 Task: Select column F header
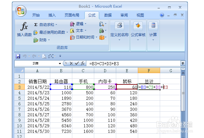[149, 71]
